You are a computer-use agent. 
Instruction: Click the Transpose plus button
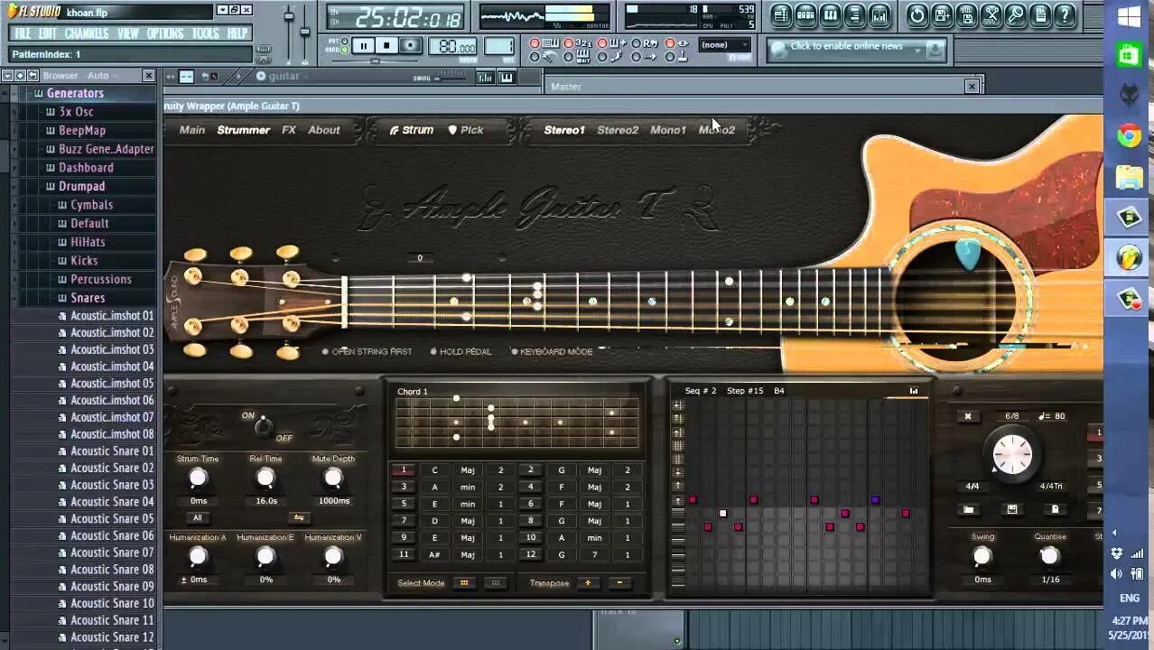pos(588,583)
